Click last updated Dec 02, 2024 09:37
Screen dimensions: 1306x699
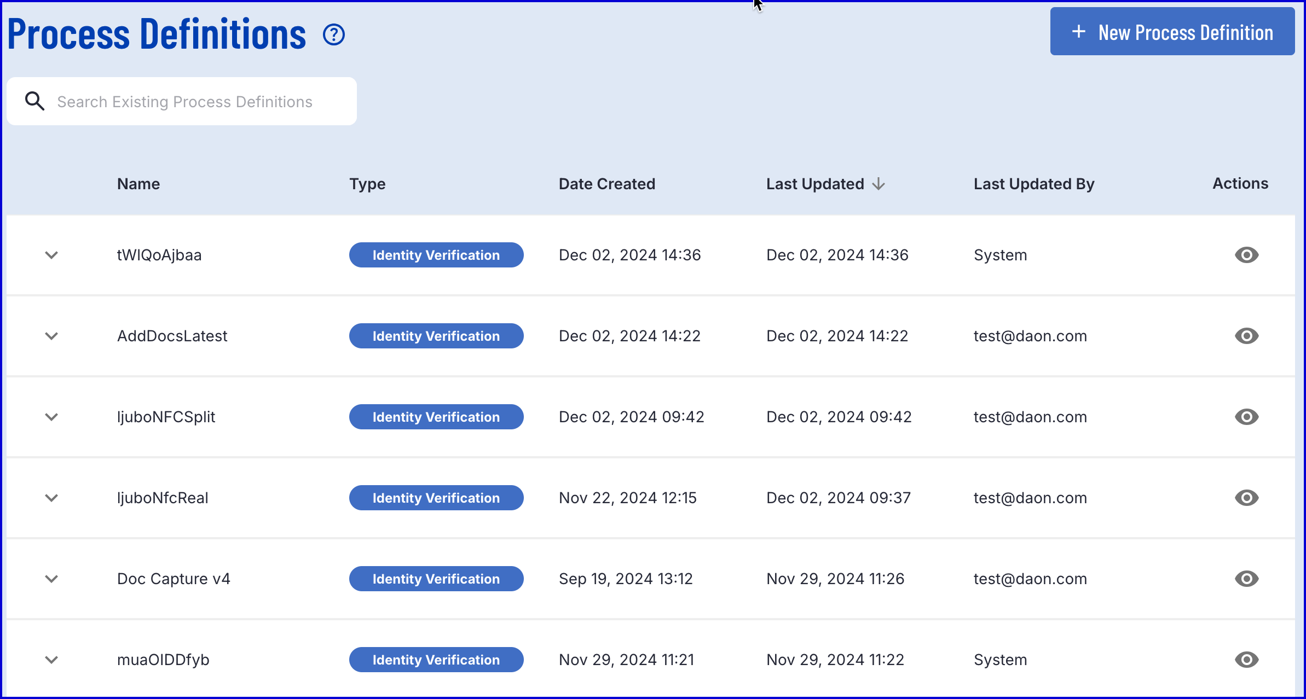point(839,498)
